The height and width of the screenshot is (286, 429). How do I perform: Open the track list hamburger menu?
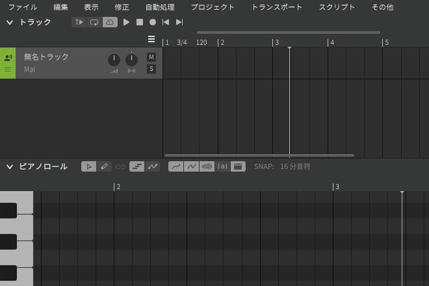coord(151,39)
